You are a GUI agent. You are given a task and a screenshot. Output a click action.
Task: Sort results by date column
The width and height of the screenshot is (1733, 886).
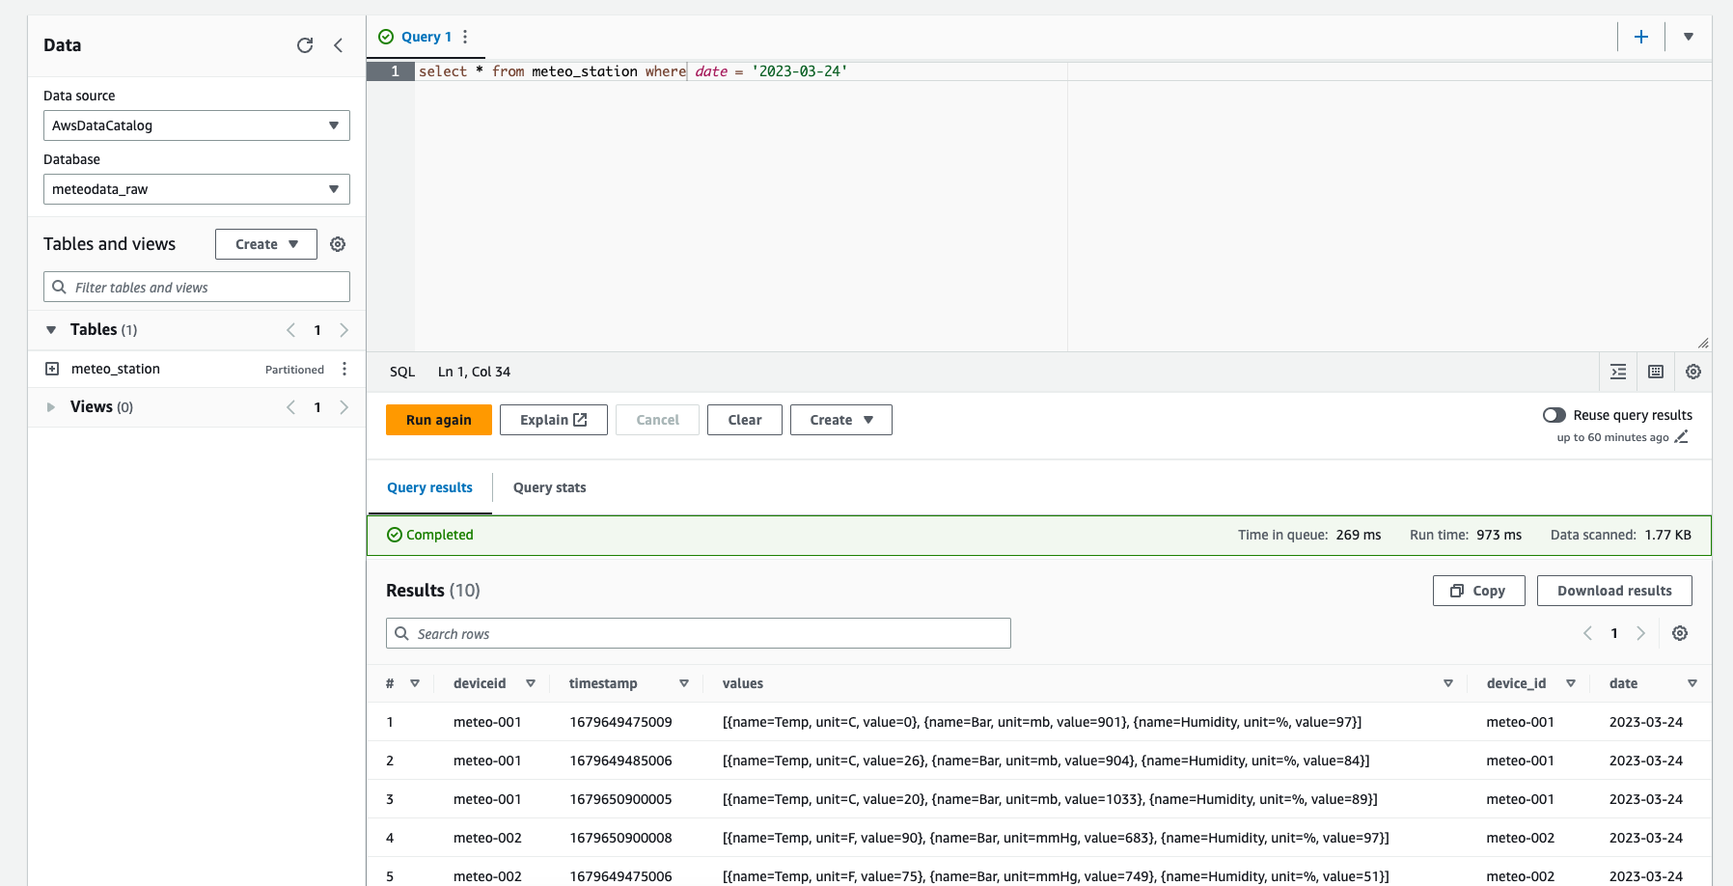[x=1692, y=683]
